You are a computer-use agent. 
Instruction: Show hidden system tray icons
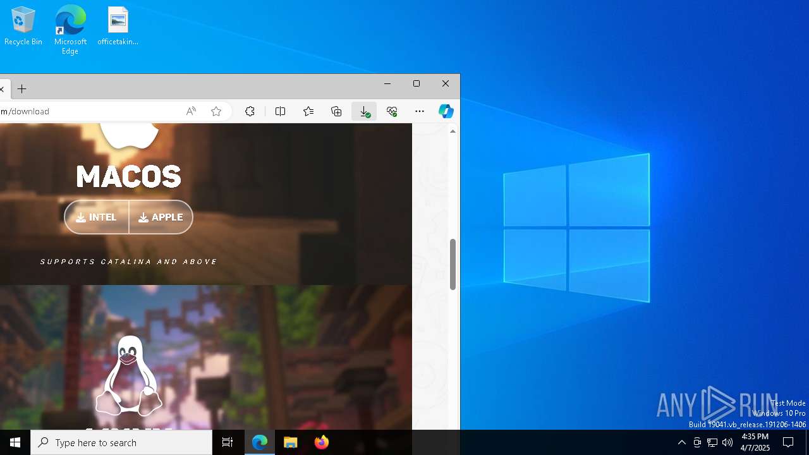click(681, 442)
